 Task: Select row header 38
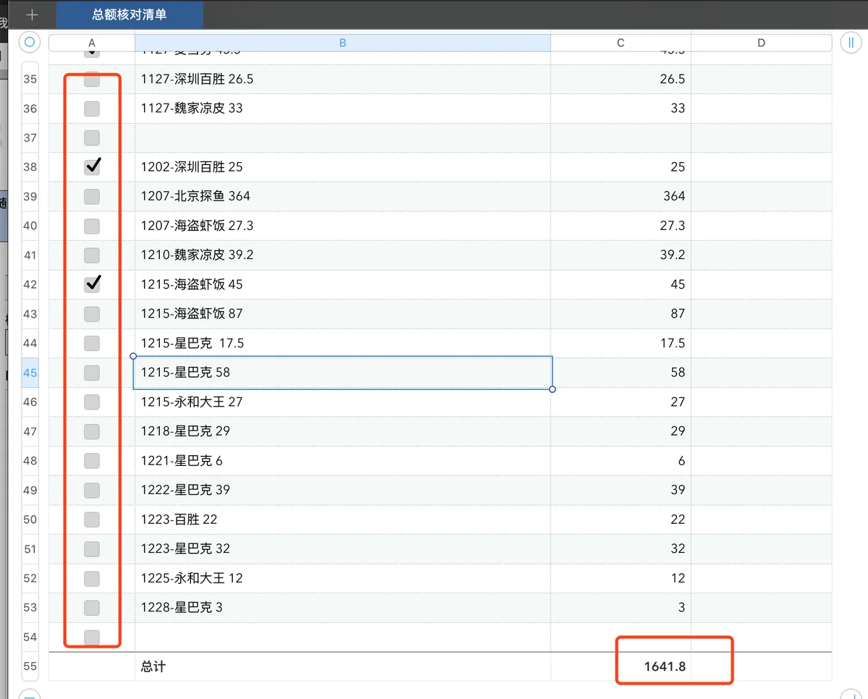(x=30, y=167)
